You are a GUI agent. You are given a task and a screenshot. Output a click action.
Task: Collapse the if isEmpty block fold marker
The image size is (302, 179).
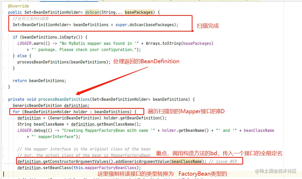2,37
